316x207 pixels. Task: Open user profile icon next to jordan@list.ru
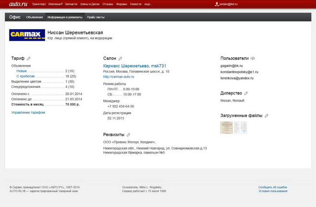(x=216, y=4)
